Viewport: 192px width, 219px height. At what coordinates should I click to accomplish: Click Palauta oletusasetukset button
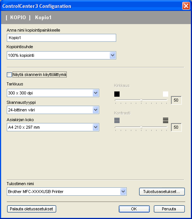coord(32,209)
